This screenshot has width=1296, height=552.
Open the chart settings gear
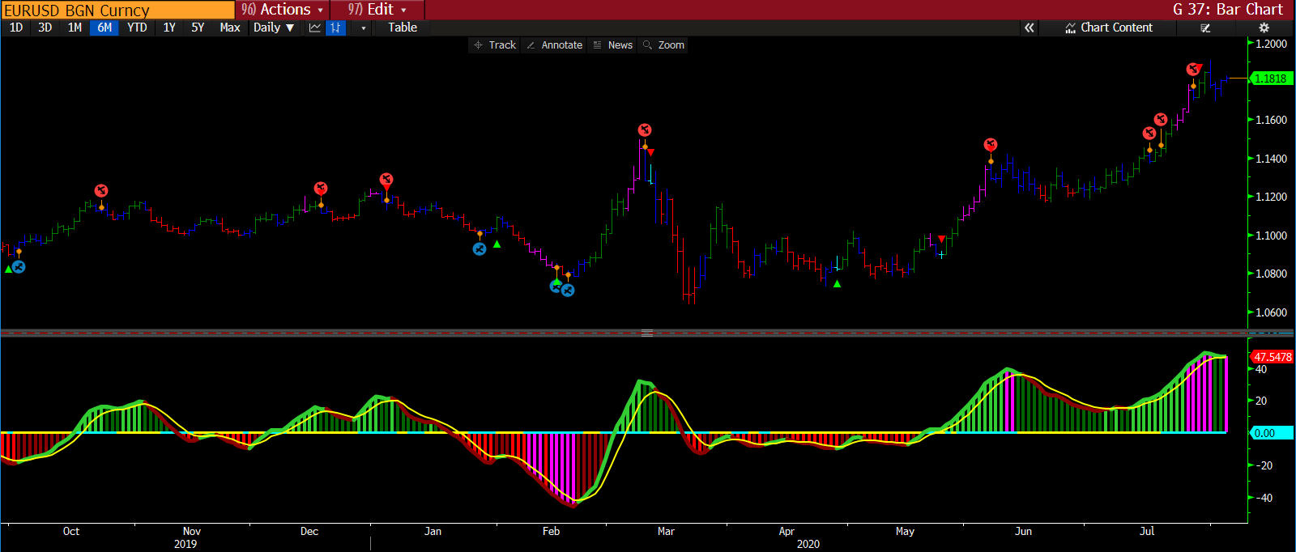coord(1264,28)
